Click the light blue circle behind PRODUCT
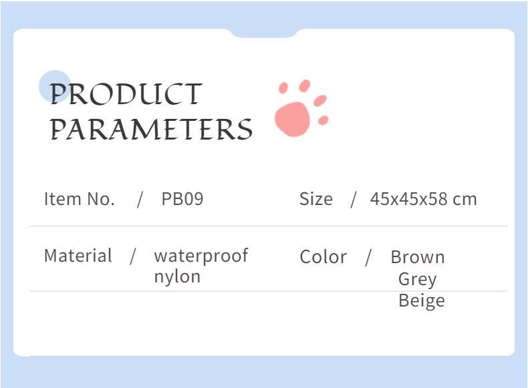Screen dimensions: 528x388 coord(55,87)
